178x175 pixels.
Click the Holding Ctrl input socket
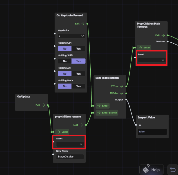[55, 46]
